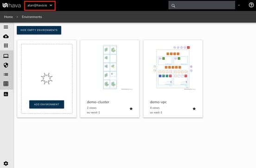Screen dimensions: 256x168
Task: Go to Home in breadcrumb
Action: [x=8, y=17]
